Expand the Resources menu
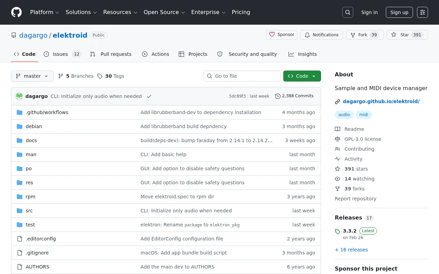This screenshot has width=439, height=274. [120, 12]
